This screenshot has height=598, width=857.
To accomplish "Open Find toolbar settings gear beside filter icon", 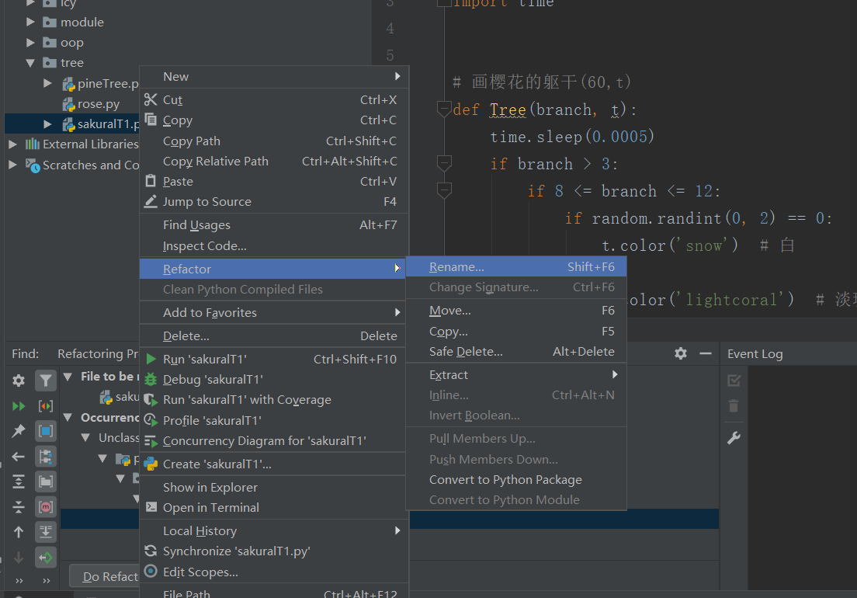I will (19, 381).
